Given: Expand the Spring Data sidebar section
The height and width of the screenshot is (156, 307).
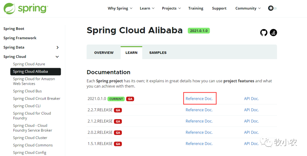Looking at the screenshot, I should pyautogui.click(x=57, y=47).
